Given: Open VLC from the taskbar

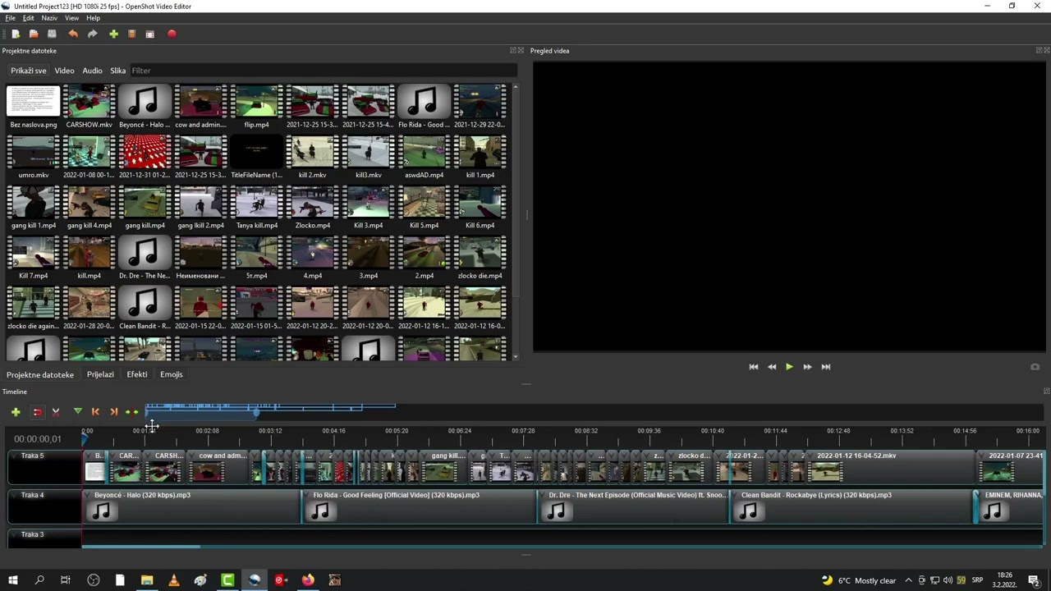Looking at the screenshot, I should (x=173, y=580).
